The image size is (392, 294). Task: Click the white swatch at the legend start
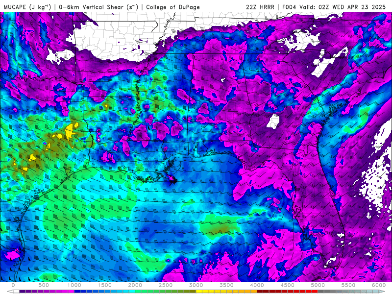pyautogui.click(x=16, y=292)
